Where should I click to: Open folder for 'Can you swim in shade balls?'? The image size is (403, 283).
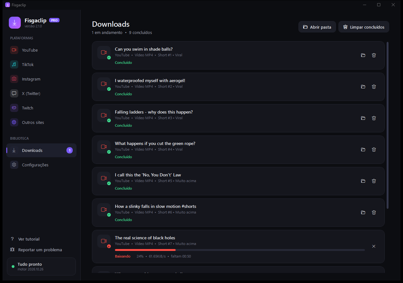click(363, 55)
